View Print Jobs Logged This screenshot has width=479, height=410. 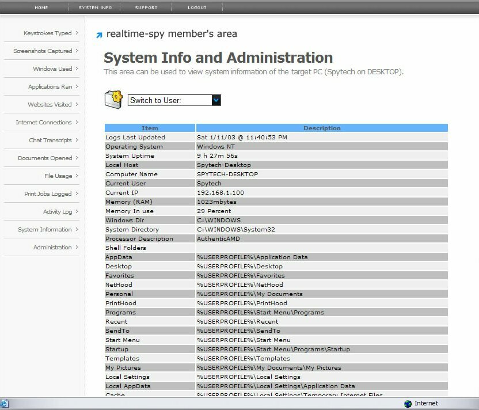click(x=48, y=194)
